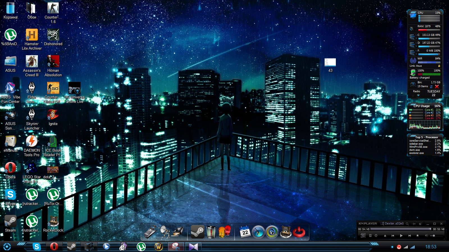This screenshot has width=449, height=252.
Task: Click the KMPlayer compact-mode arrow button
Action: 420,224
